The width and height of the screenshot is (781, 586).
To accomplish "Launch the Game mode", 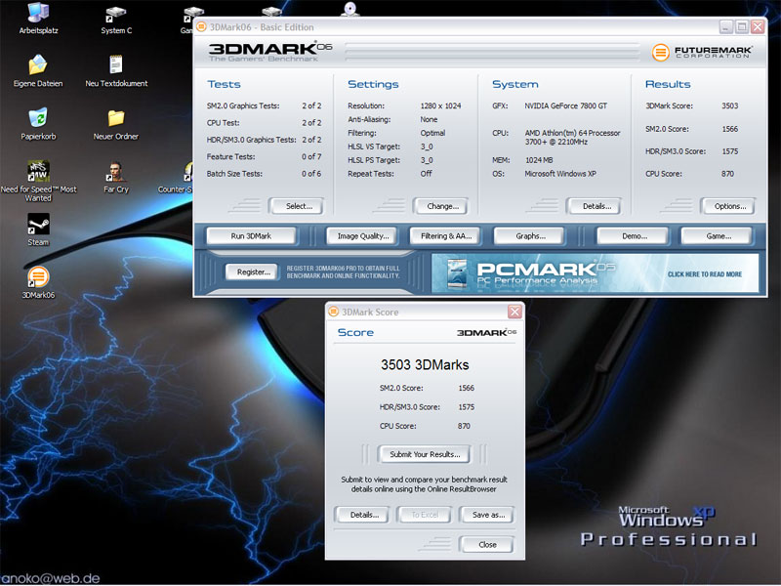I will coord(717,236).
